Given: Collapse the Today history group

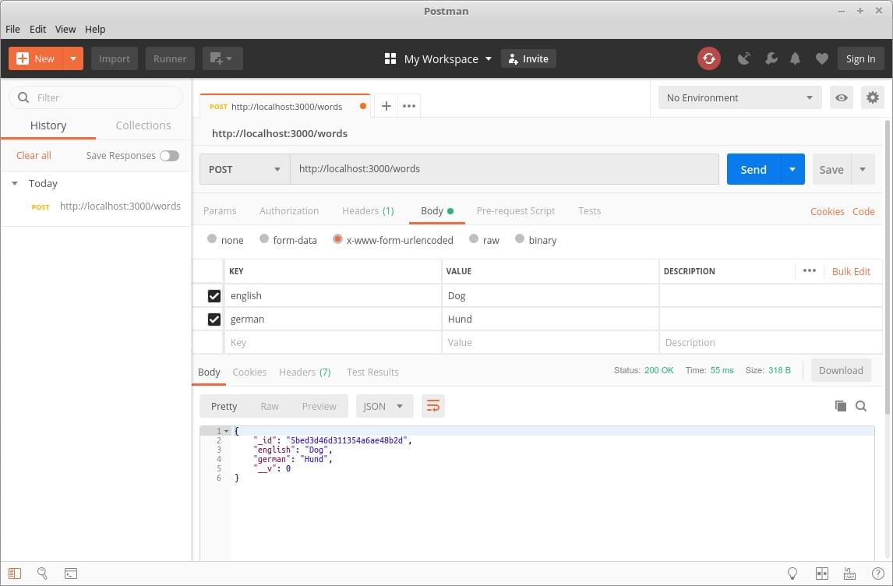Looking at the screenshot, I should 16,183.
